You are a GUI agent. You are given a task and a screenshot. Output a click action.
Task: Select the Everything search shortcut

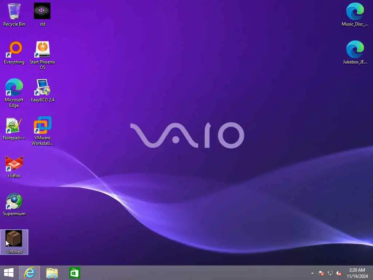(x=14, y=52)
